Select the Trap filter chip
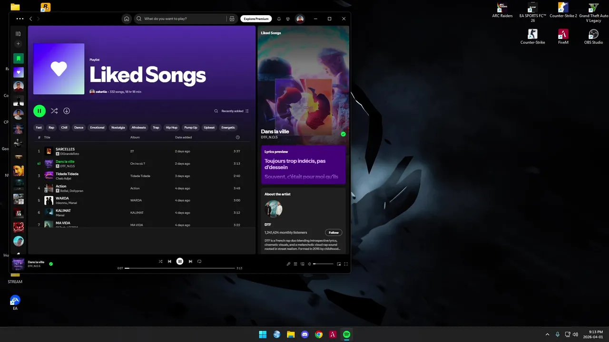The height and width of the screenshot is (342, 609). 156,127
